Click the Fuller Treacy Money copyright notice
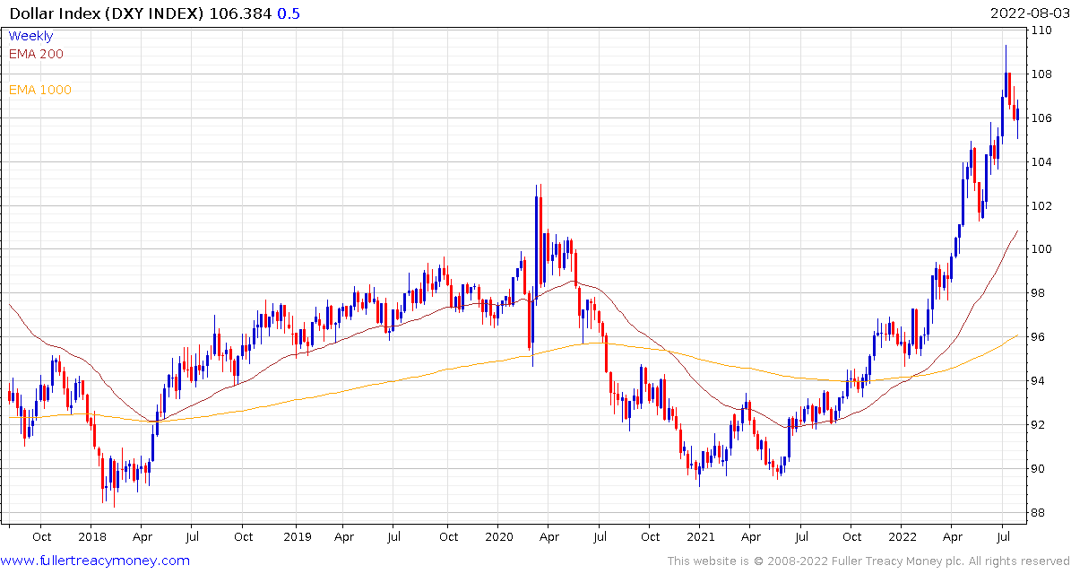Screen dimensions: 1071x574 coord(868,561)
